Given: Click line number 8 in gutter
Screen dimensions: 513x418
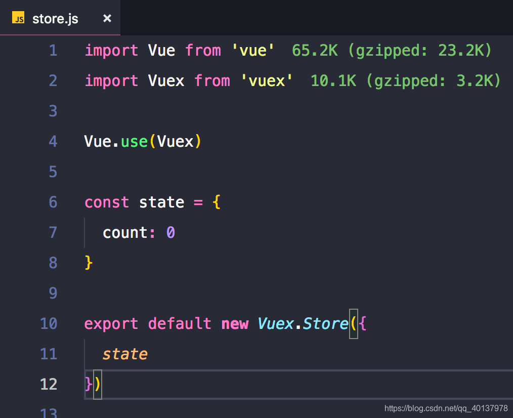Looking at the screenshot, I should pyautogui.click(x=53, y=263).
